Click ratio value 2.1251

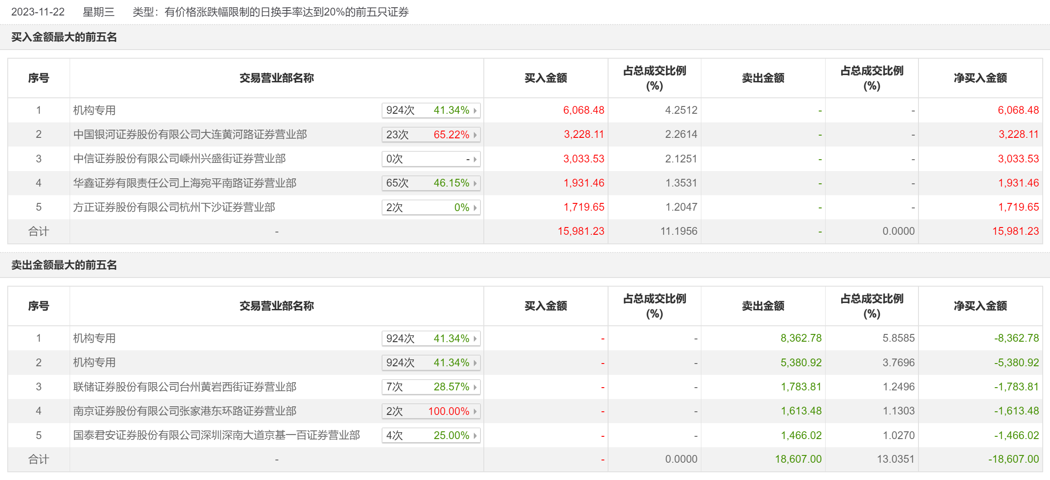tap(681, 159)
